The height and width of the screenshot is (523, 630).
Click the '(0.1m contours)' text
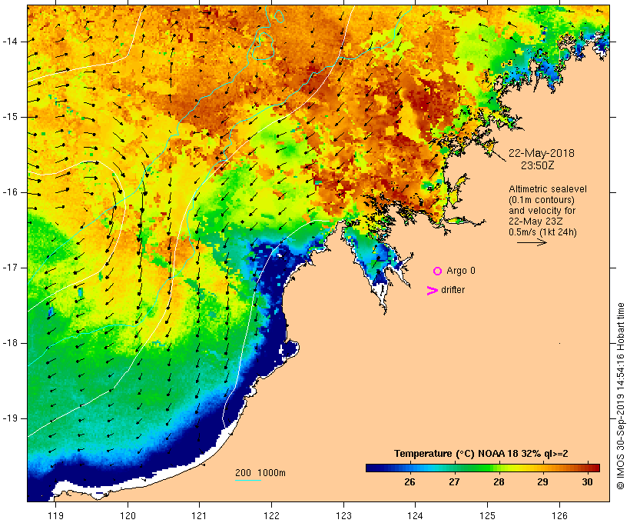[x=541, y=200]
